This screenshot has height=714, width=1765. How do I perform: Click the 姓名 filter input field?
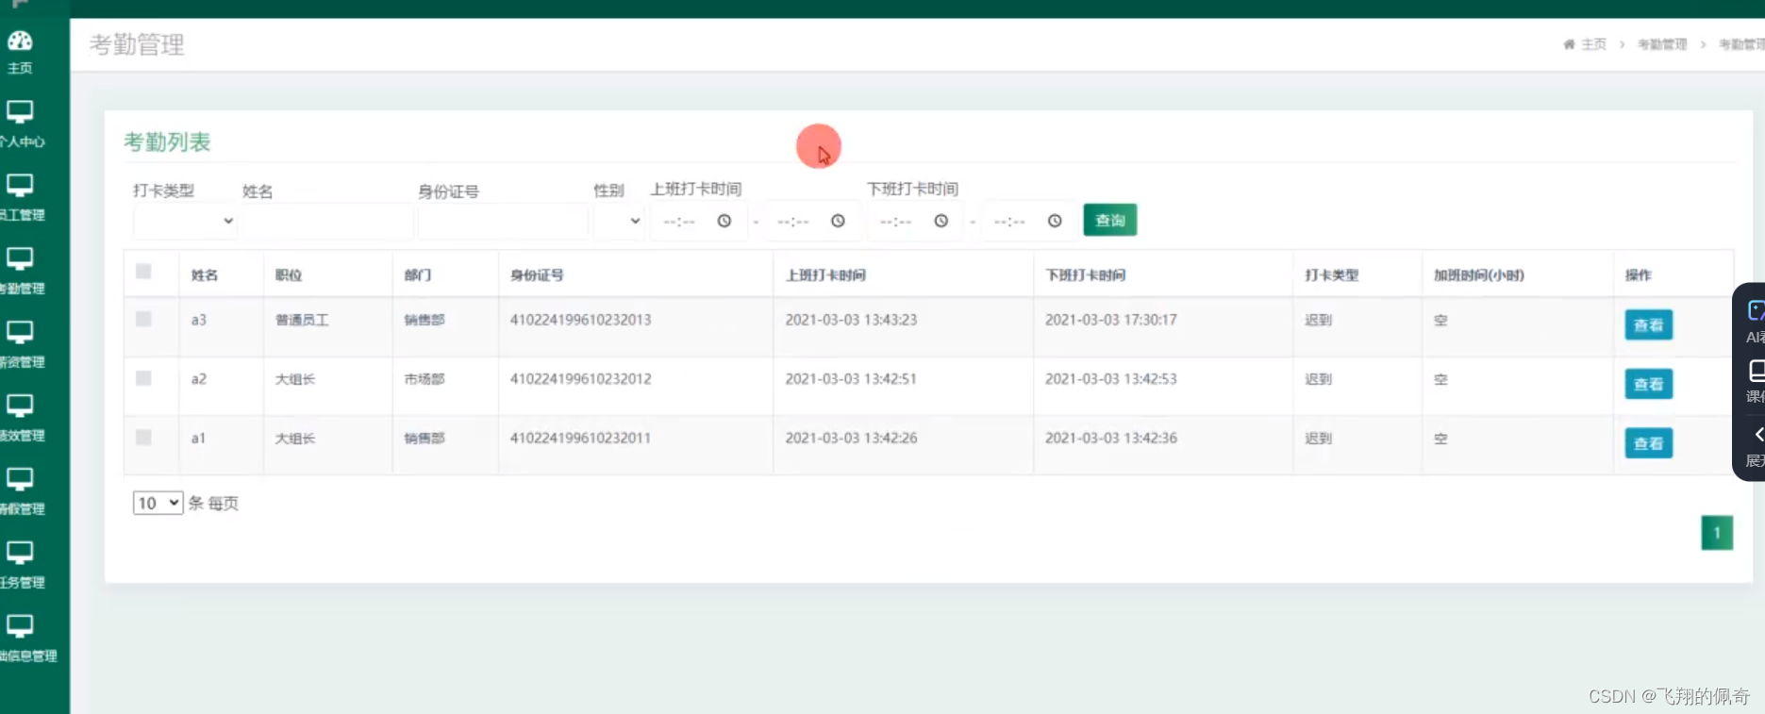tap(327, 221)
